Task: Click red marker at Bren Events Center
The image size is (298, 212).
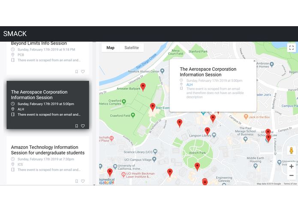Action: point(153,107)
